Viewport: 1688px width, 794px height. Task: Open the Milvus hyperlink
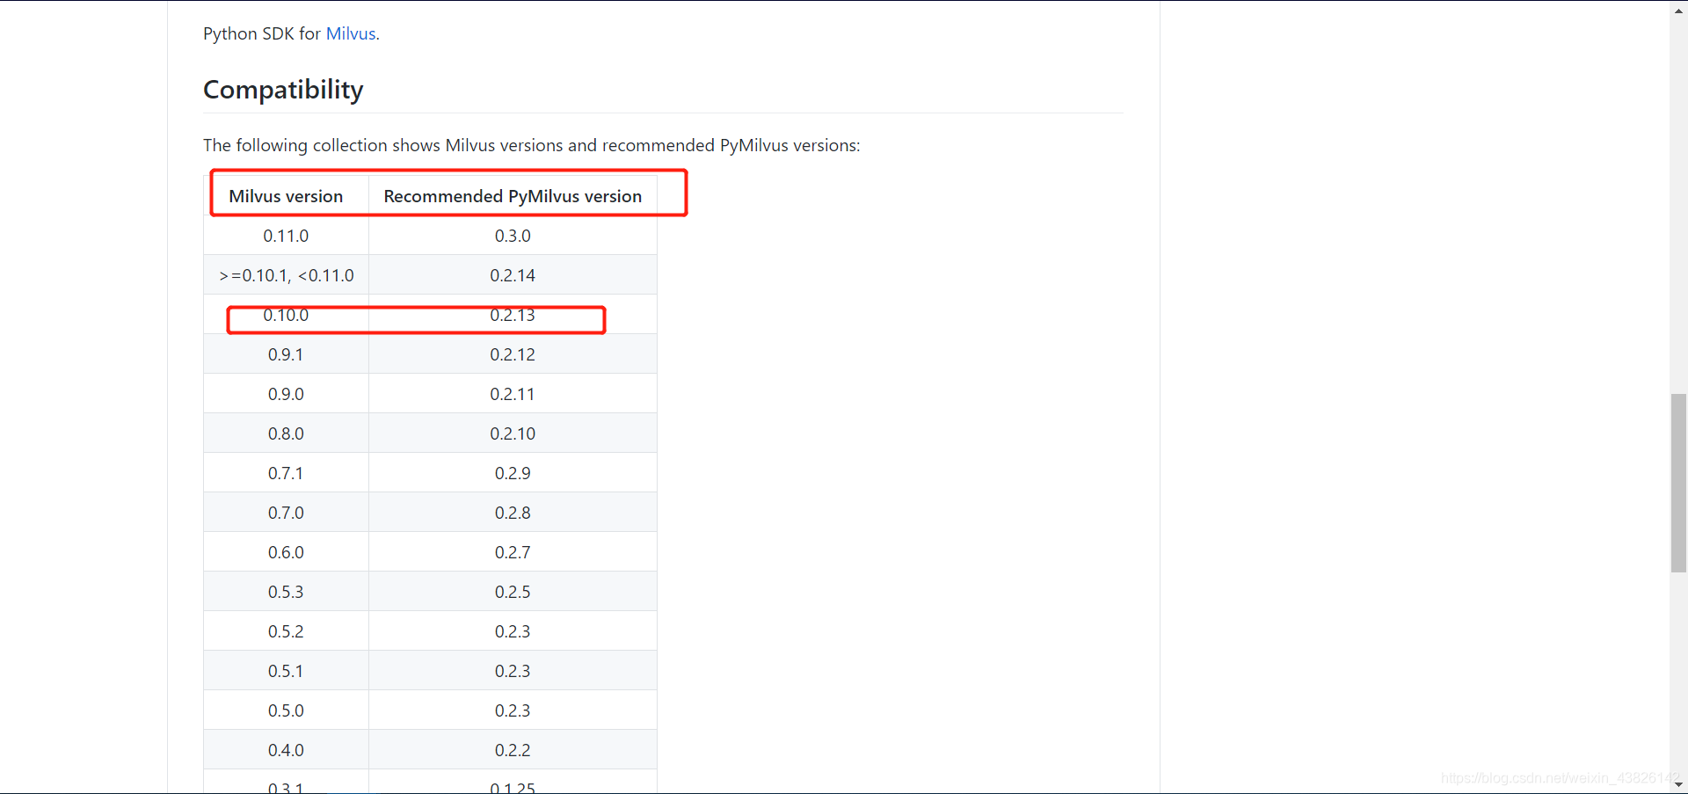351,33
